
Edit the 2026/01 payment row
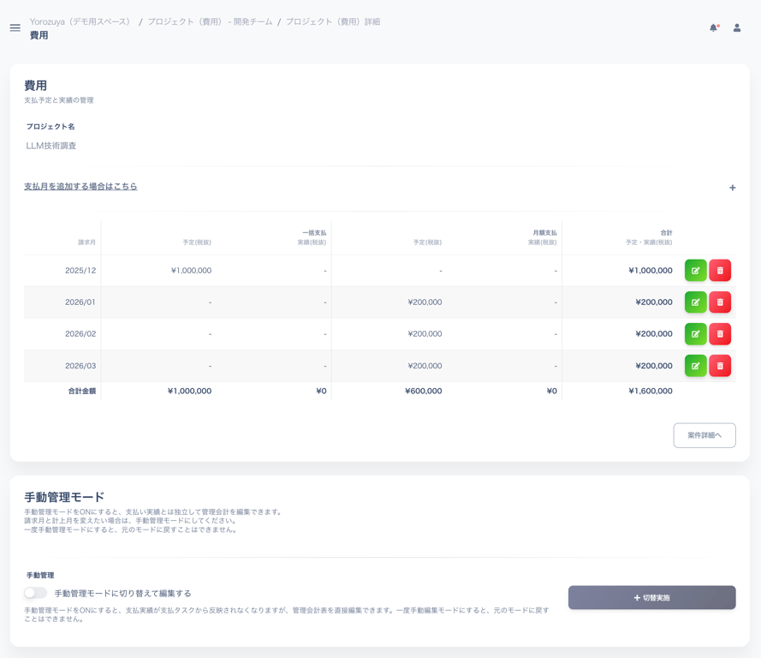pyautogui.click(x=695, y=302)
